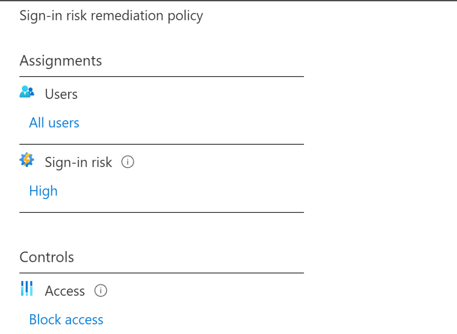Click the Users people icon
Image resolution: width=457 pixels, height=334 pixels.
[x=27, y=92]
